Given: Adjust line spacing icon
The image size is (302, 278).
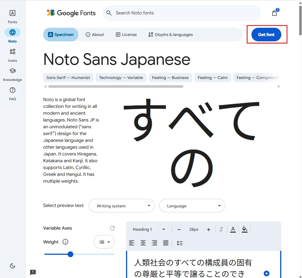Looking at the screenshot, I should click(179, 243).
